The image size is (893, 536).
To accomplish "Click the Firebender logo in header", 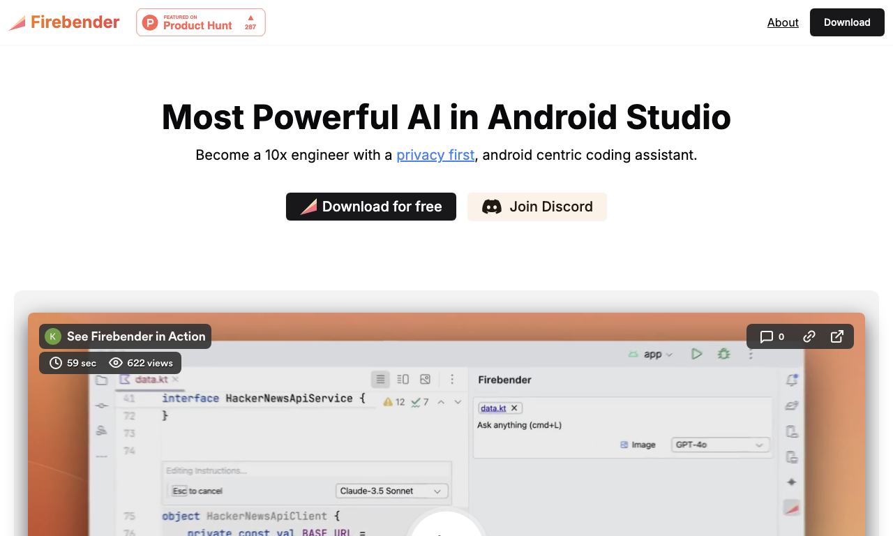I will [x=64, y=22].
